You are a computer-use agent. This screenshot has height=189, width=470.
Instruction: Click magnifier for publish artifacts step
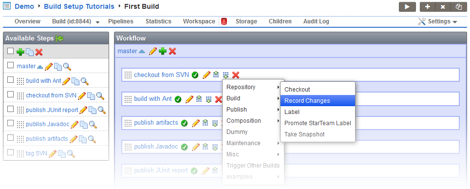click(92, 139)
